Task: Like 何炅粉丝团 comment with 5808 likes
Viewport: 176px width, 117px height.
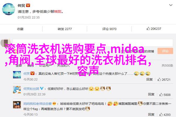Action: pos(165,94)
